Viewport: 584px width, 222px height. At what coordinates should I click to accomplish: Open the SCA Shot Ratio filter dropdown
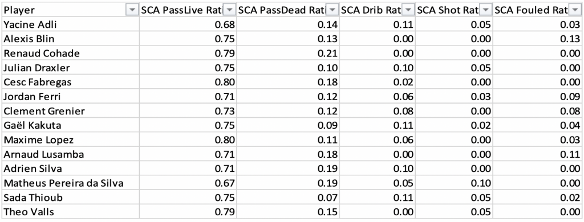click(x=486, y=10)
